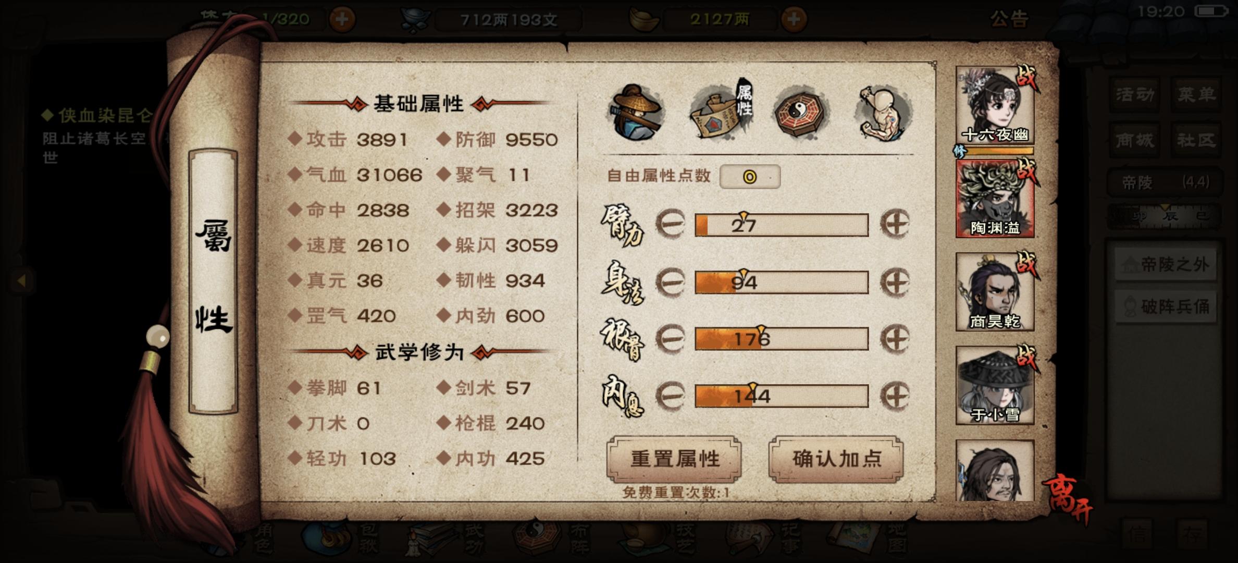The width and height of the screenshot is (1238, 563).
Task: Add gold ingots via plus icon
Action: tap(794, 19)
